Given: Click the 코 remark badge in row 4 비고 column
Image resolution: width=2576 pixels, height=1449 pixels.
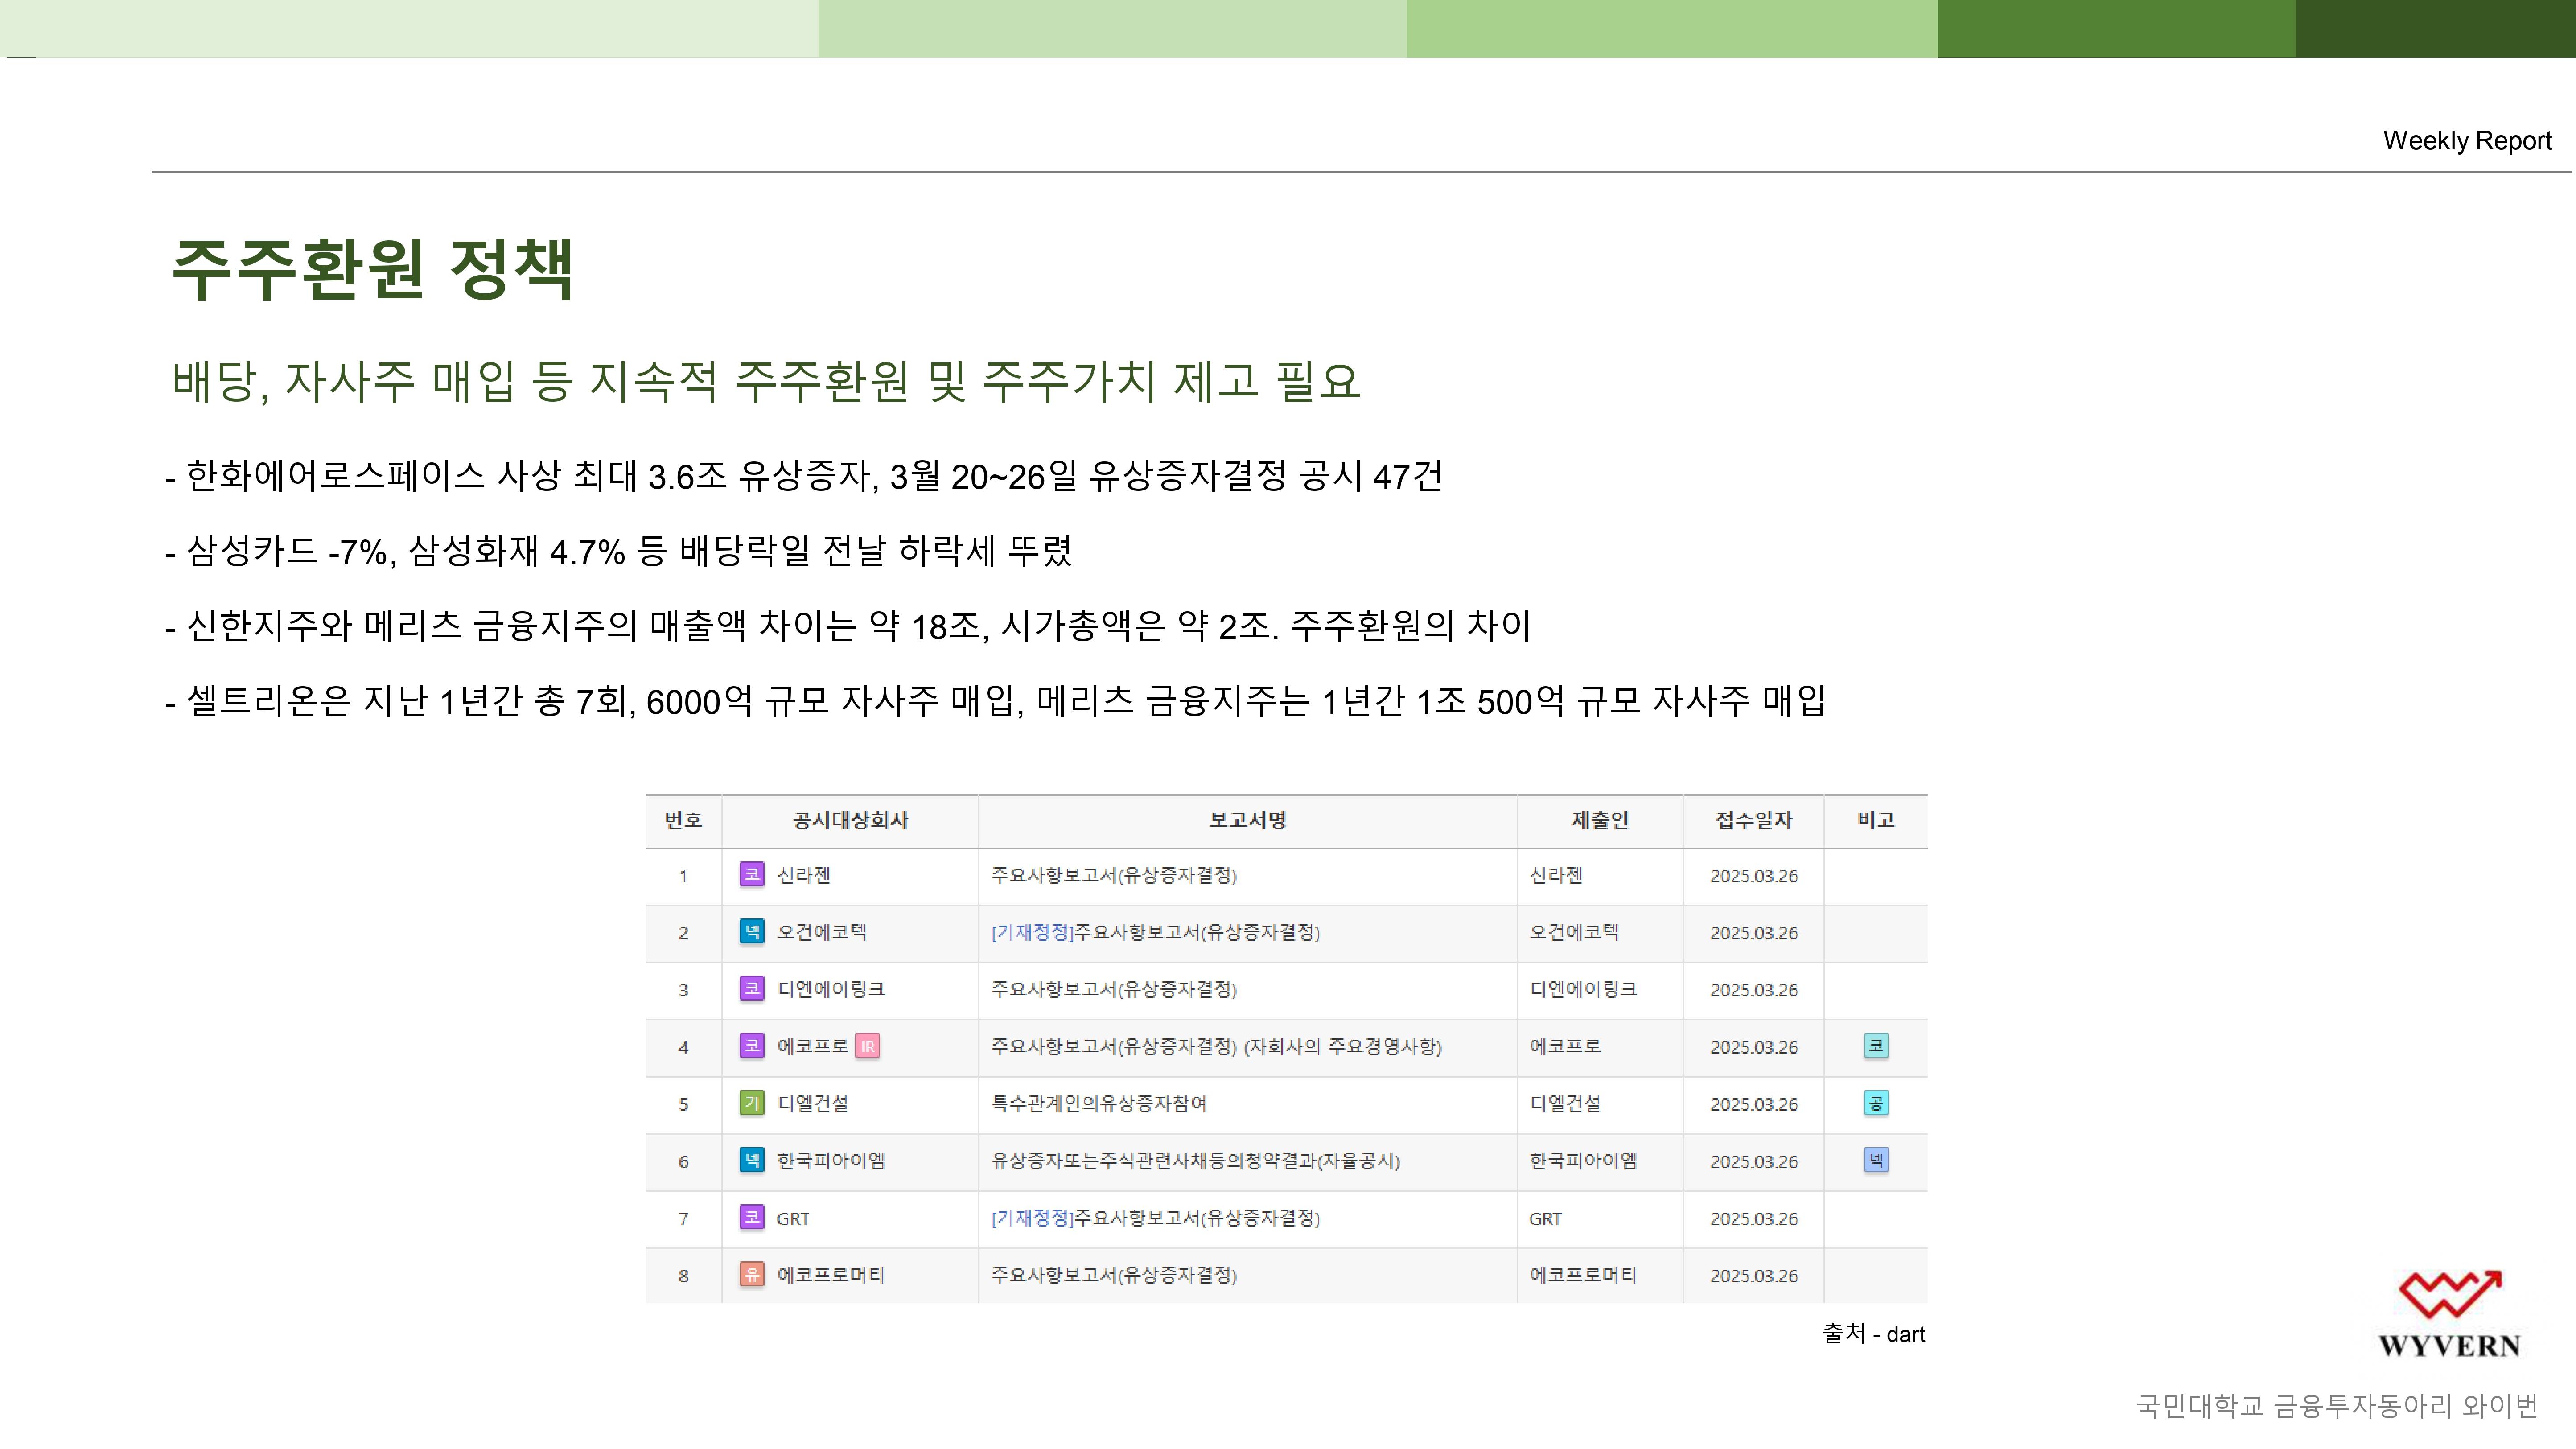Looking at the screenshot, I should tap(1876, 1045).
